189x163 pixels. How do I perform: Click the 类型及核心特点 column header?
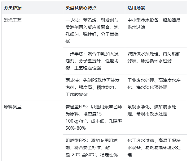pyautogui.click(x=81, y=7)
